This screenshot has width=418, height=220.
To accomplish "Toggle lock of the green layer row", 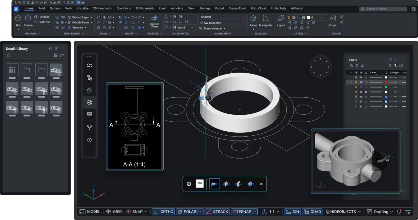I will click(x=366, y=87).
